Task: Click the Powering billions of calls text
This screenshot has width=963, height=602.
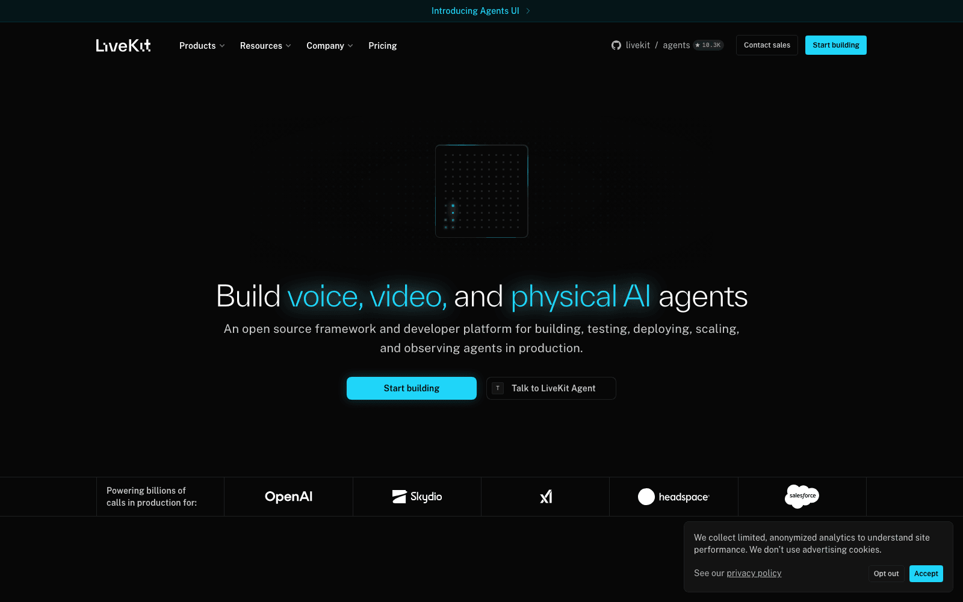Action: pos(152,497)
